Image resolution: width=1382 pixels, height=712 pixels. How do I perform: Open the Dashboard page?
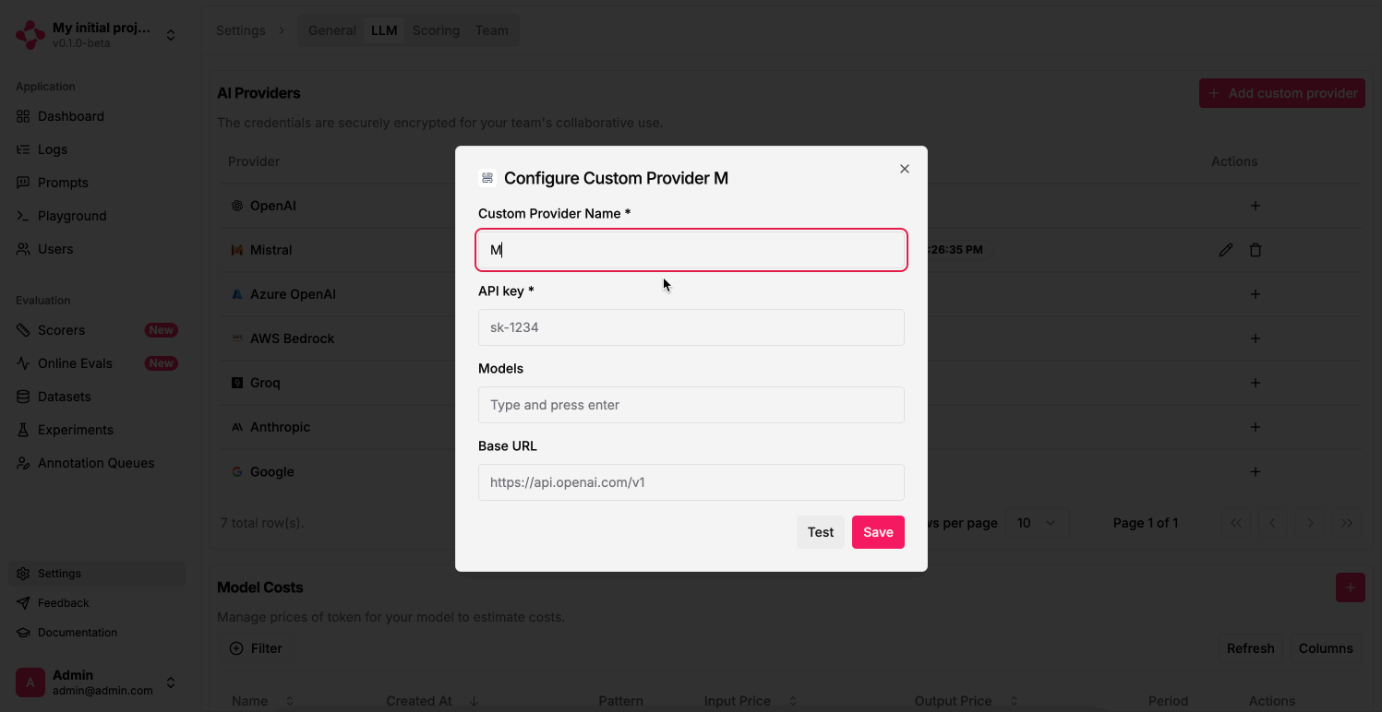(x=69, y=116)
